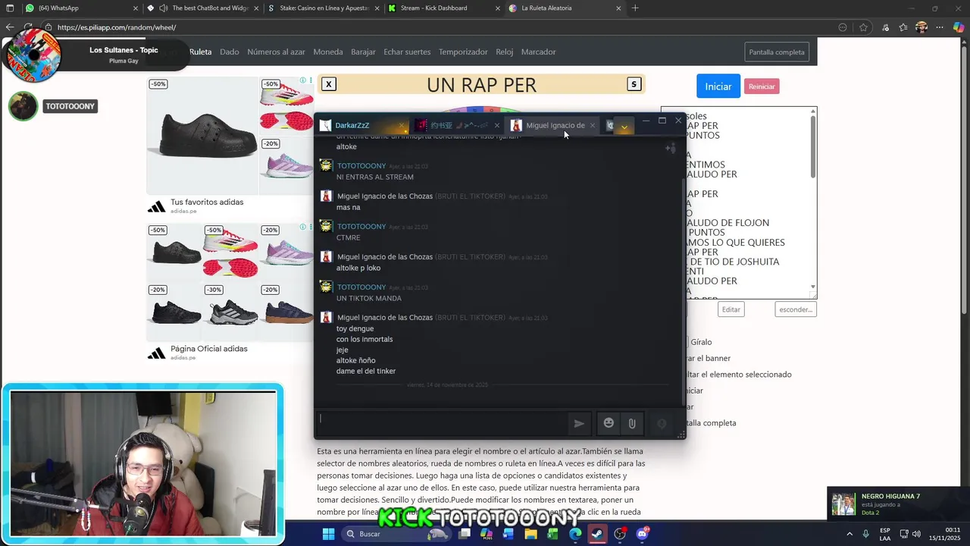The height and width of the screenshot is (546, 970).
Task: Open the Dado menu item
Action: [230, 52]
